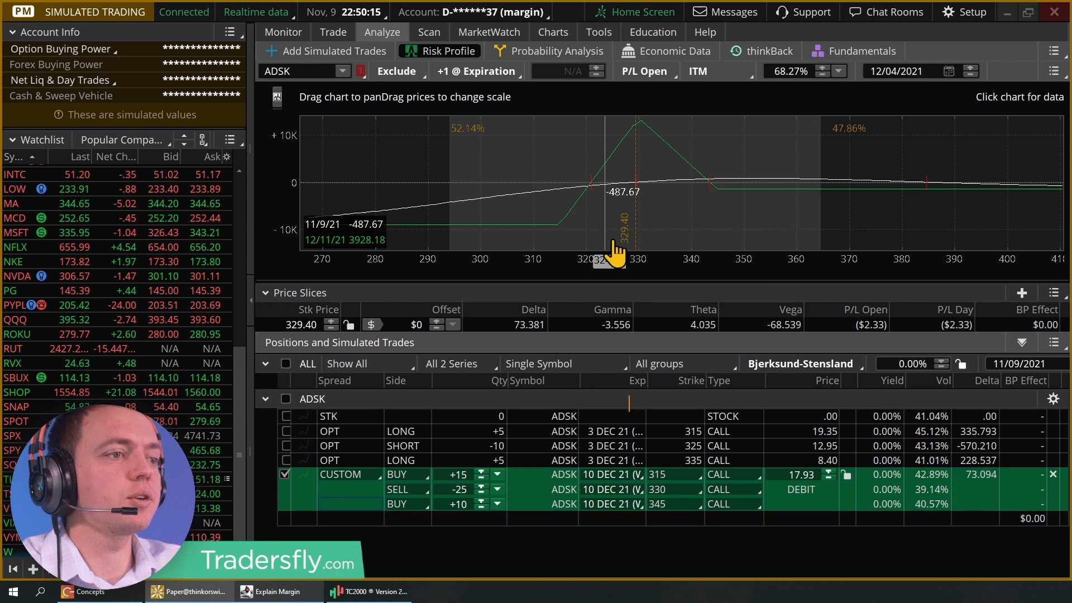Open Windows taskbar search
The width and height of the screenshot is (1072, 603).
pos(40,591)
